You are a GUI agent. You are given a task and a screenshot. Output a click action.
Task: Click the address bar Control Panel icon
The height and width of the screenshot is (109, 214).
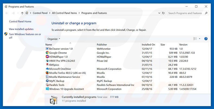point(27,13)
